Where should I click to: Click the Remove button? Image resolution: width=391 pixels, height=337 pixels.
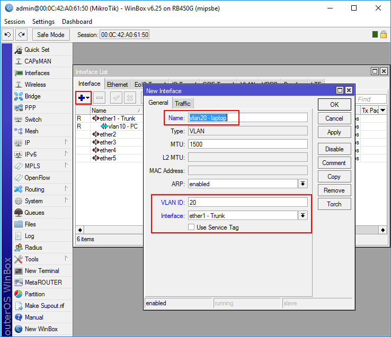click(x=334, y=190)
